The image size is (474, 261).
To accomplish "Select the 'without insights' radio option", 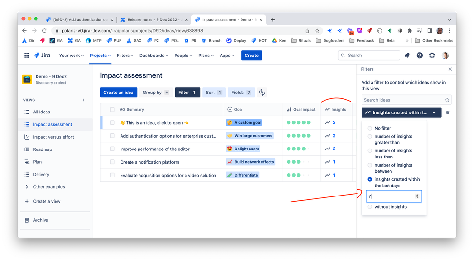I will (x=370, y=207).
